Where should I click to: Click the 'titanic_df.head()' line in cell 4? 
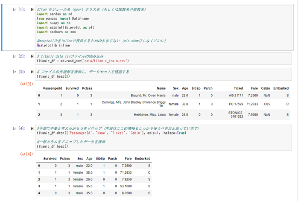(52, 146)
